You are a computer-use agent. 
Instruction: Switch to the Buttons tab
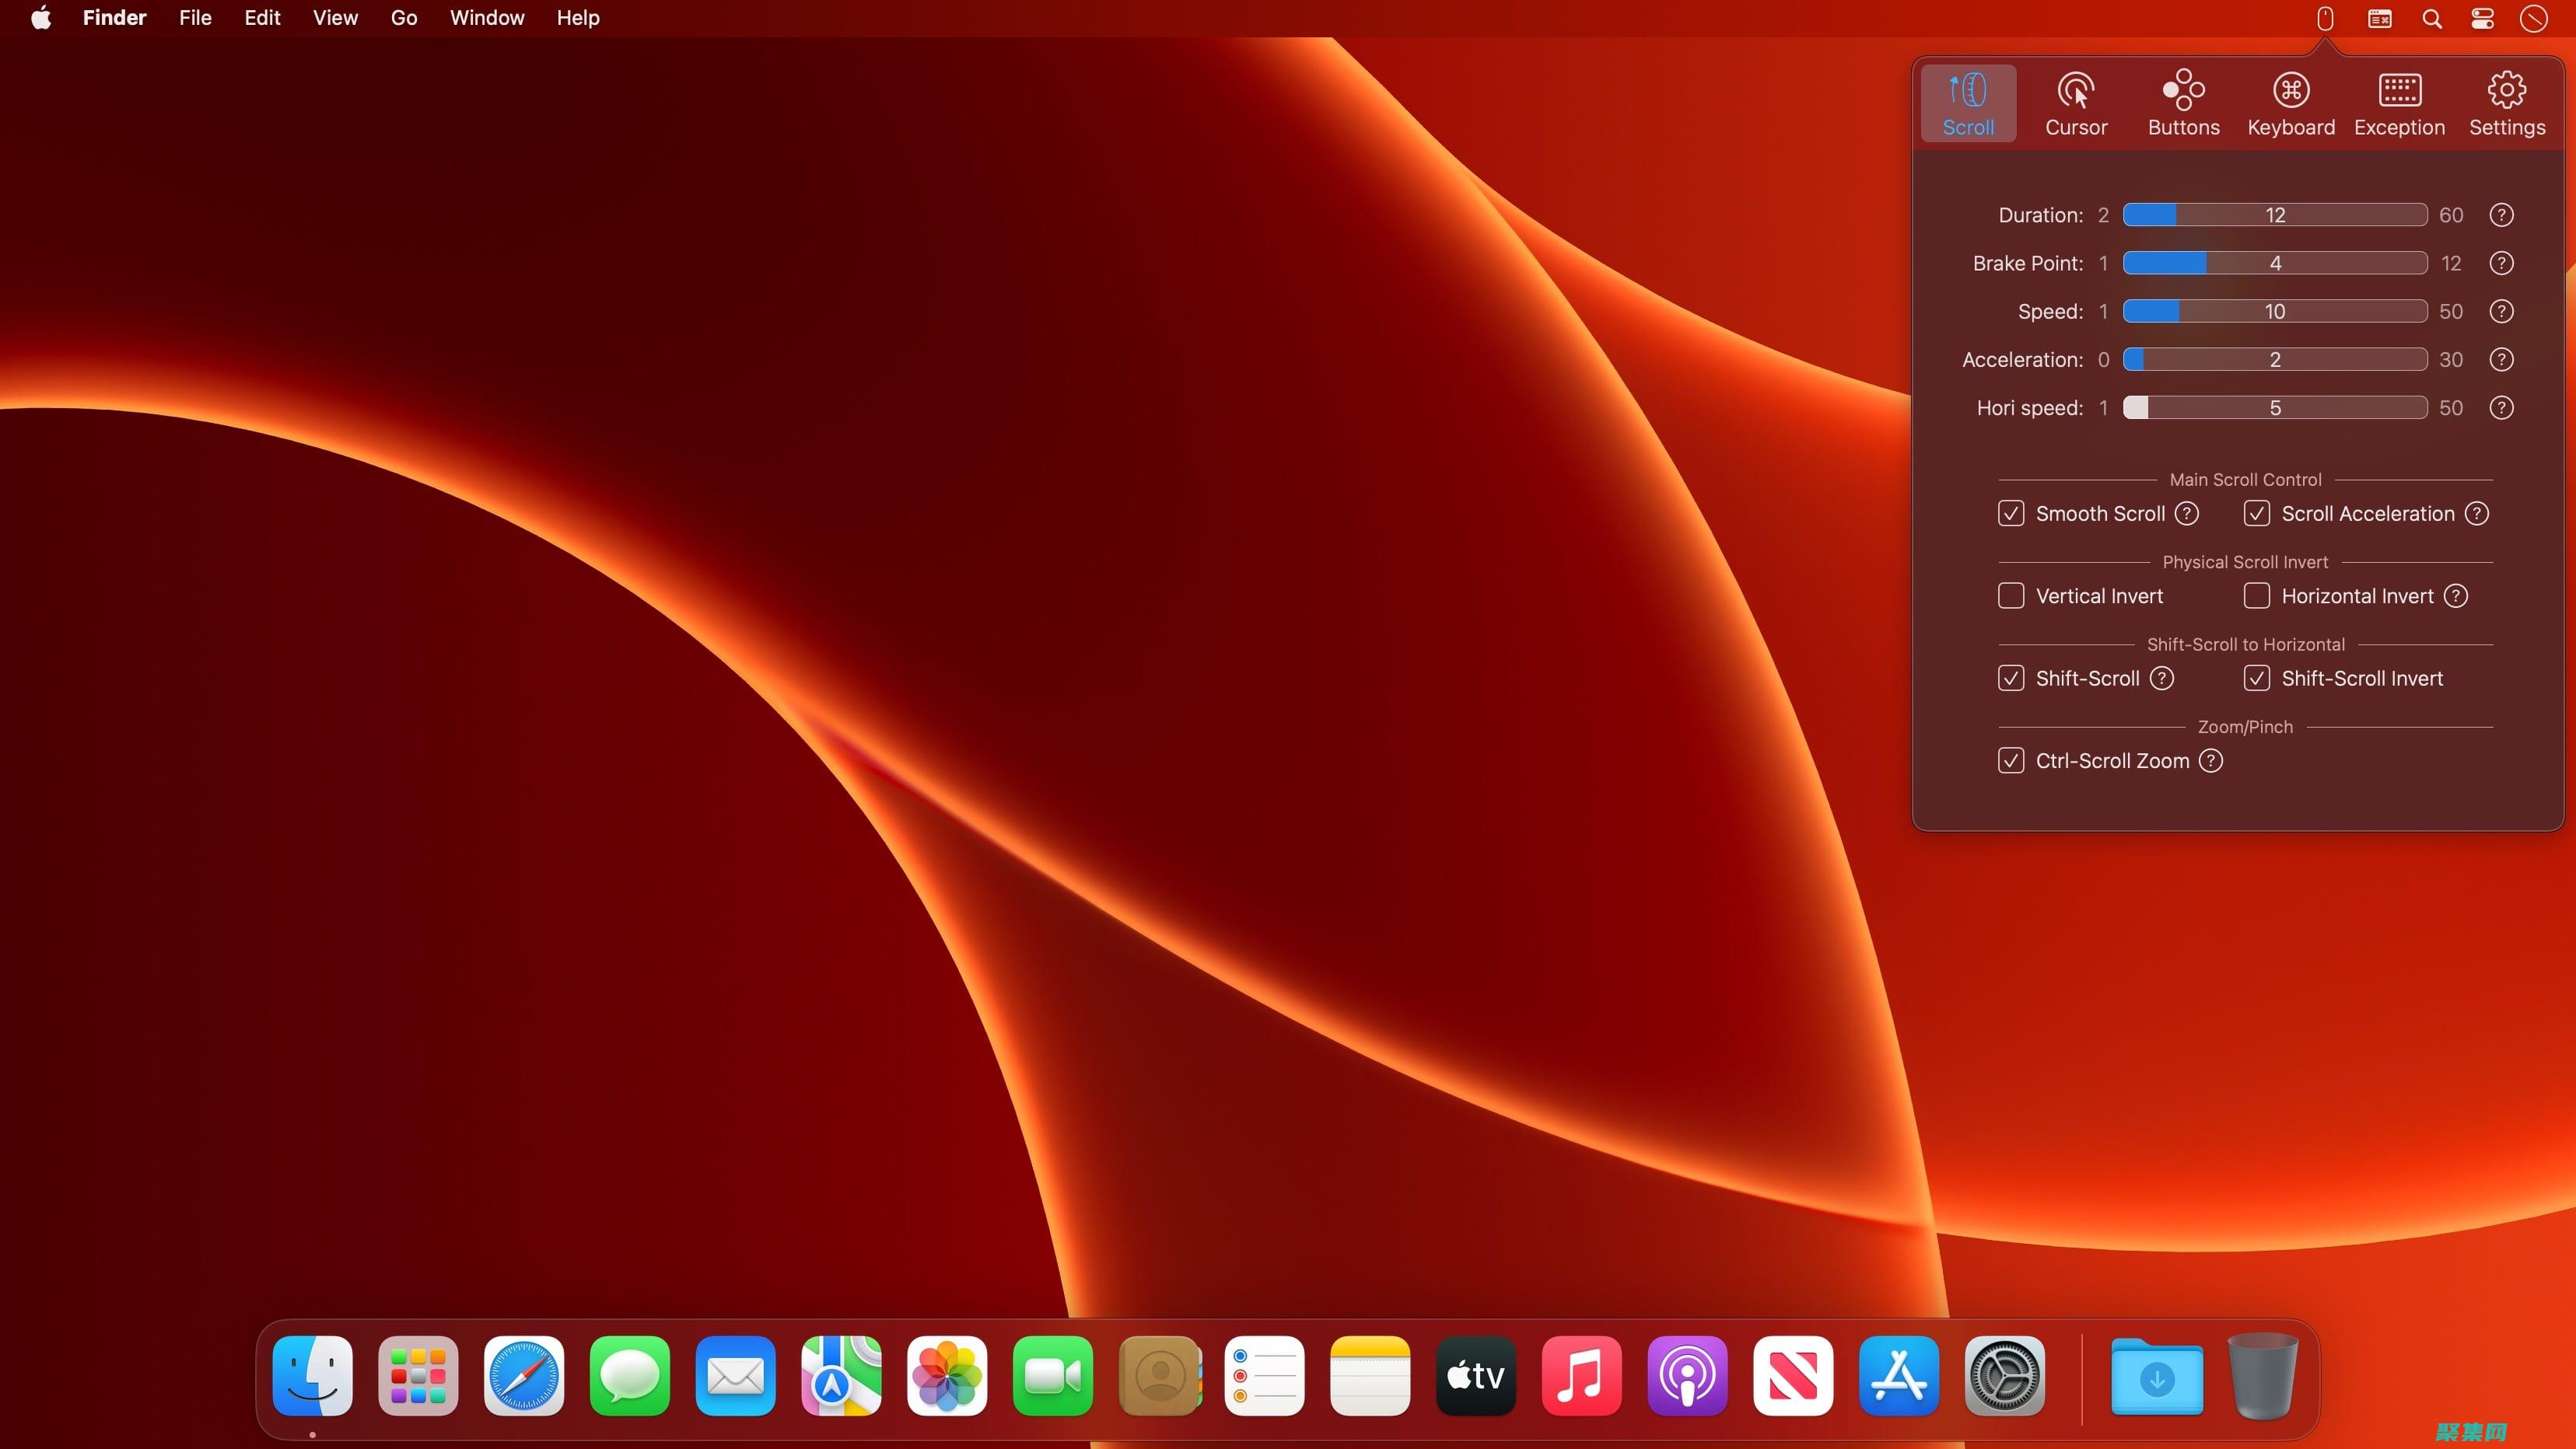click(x=2183, y=104)
